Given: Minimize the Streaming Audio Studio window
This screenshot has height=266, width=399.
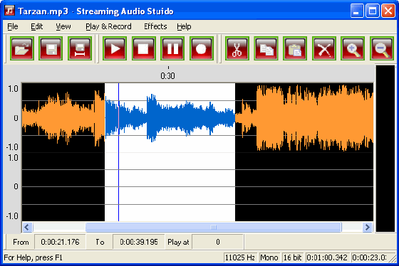Looking at the screenshot, I should [357, 11].
